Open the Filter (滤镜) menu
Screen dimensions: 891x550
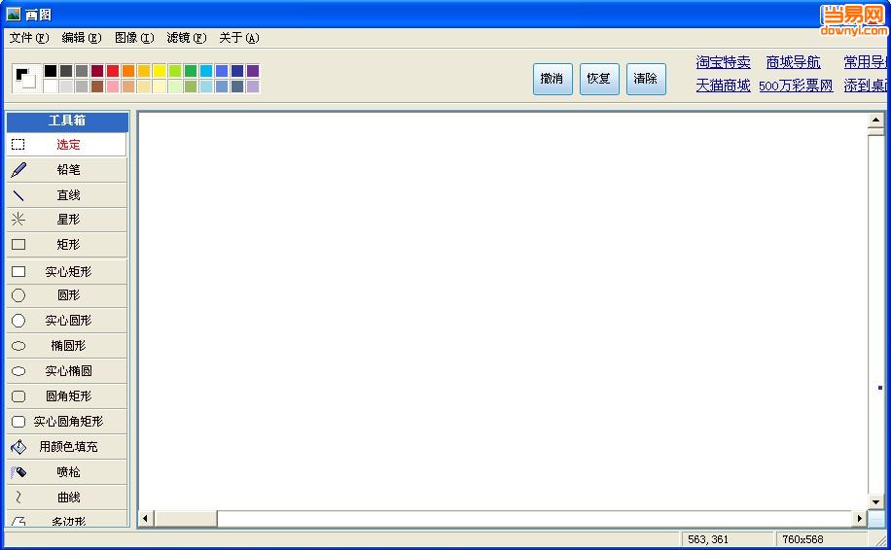[186, 38]
